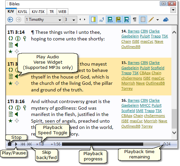This screenshot has width=180, height=166.
Task: Open Torrey link for verse 16
Action: [147, 126]
